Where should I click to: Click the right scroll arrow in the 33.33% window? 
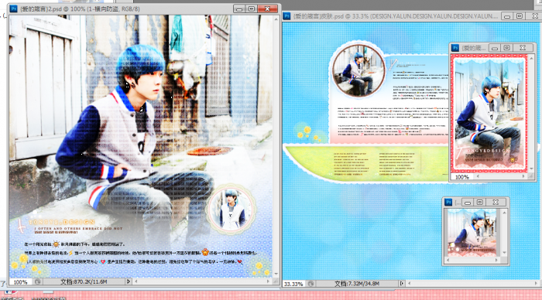click(535, 284)
